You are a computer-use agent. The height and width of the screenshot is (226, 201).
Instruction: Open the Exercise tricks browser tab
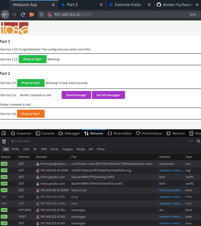[x=127, y=5]
